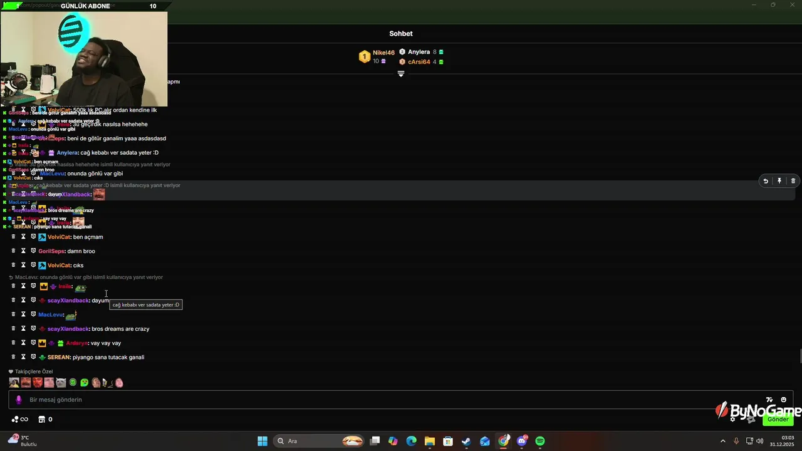Delete VolviCat's "ben açmam" message with trash icon
802x451 pixels.
pyautogui.click(x=13, y=237)
